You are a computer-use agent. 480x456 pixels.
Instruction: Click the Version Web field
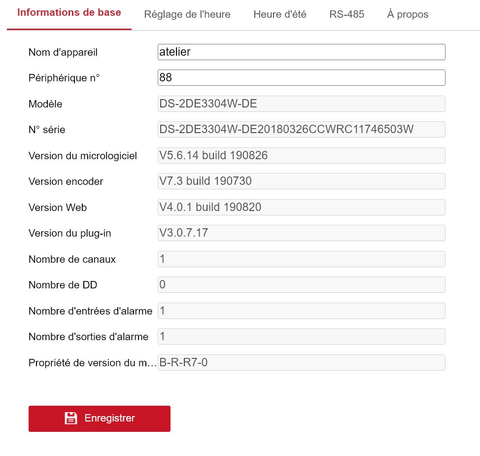tap(301, 208)
